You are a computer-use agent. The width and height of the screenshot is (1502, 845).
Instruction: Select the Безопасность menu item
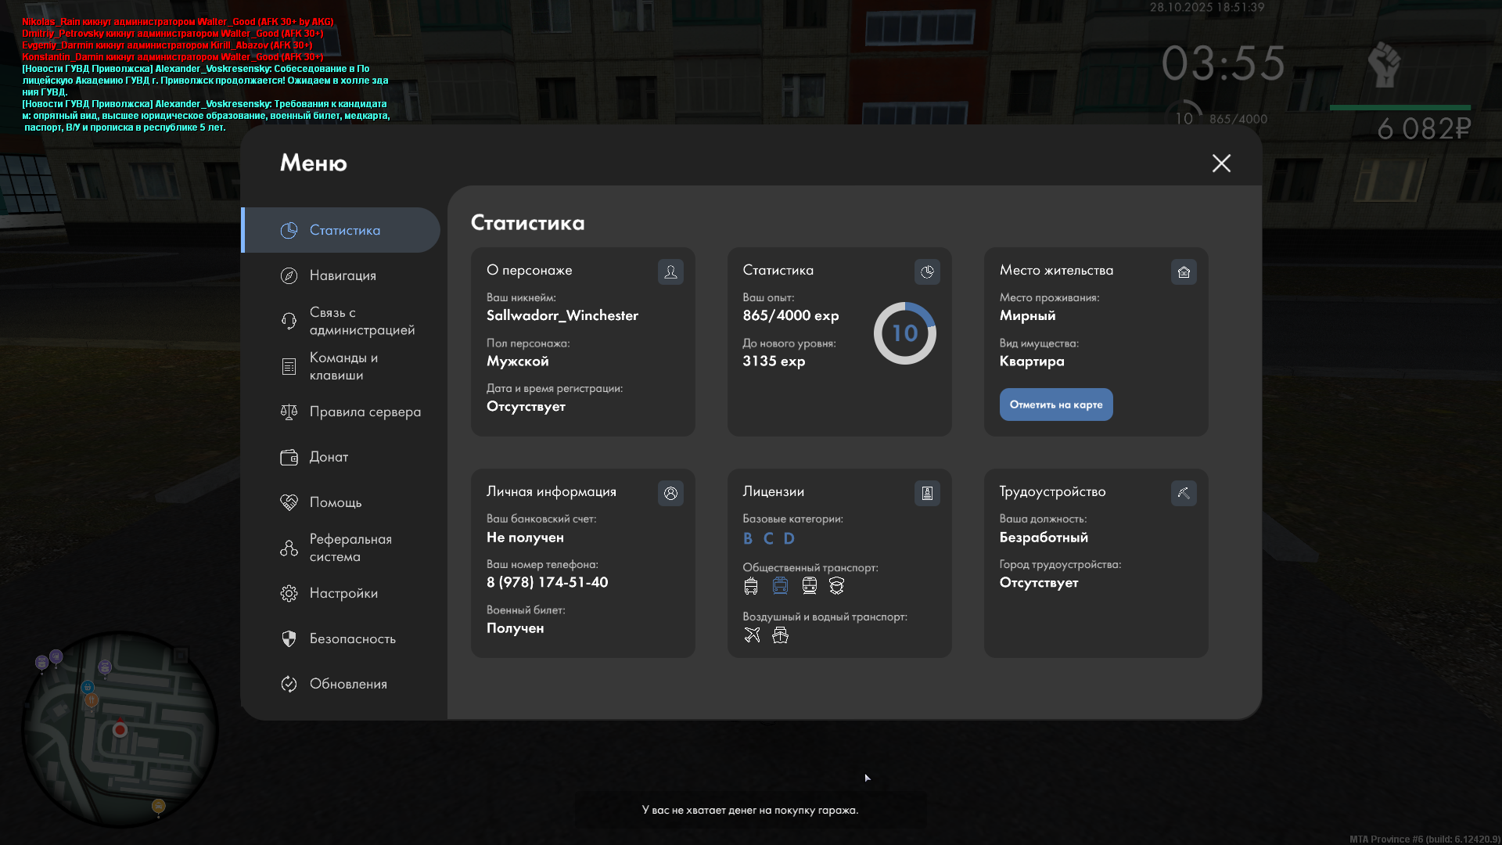tap(352, 638)
